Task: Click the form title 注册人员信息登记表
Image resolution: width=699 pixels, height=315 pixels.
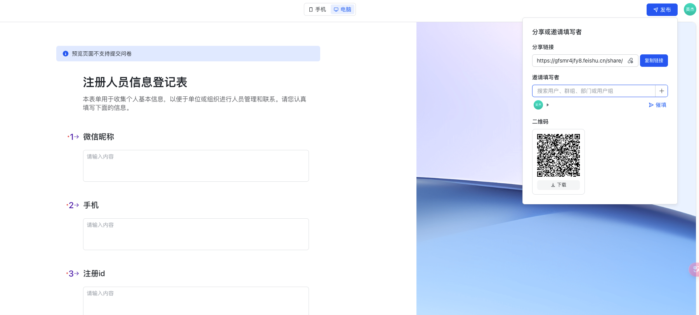Action: 135,82
